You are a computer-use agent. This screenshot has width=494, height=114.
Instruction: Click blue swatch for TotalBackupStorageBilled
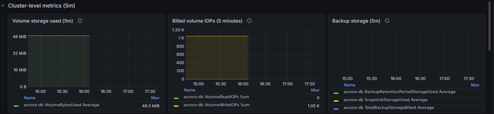pos(336,109)
